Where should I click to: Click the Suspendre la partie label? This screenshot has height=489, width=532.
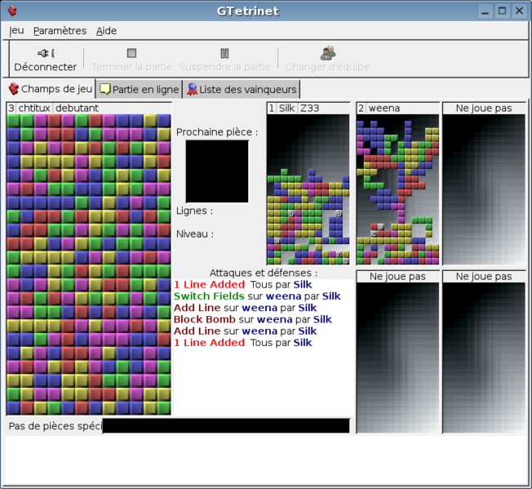click(x=224, y=67)
